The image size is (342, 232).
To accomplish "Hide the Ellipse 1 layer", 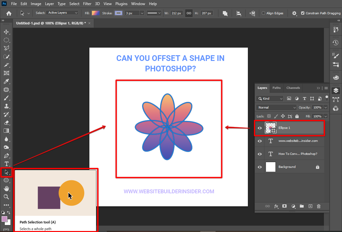I will pyautogui.click(x=260, y=128).
